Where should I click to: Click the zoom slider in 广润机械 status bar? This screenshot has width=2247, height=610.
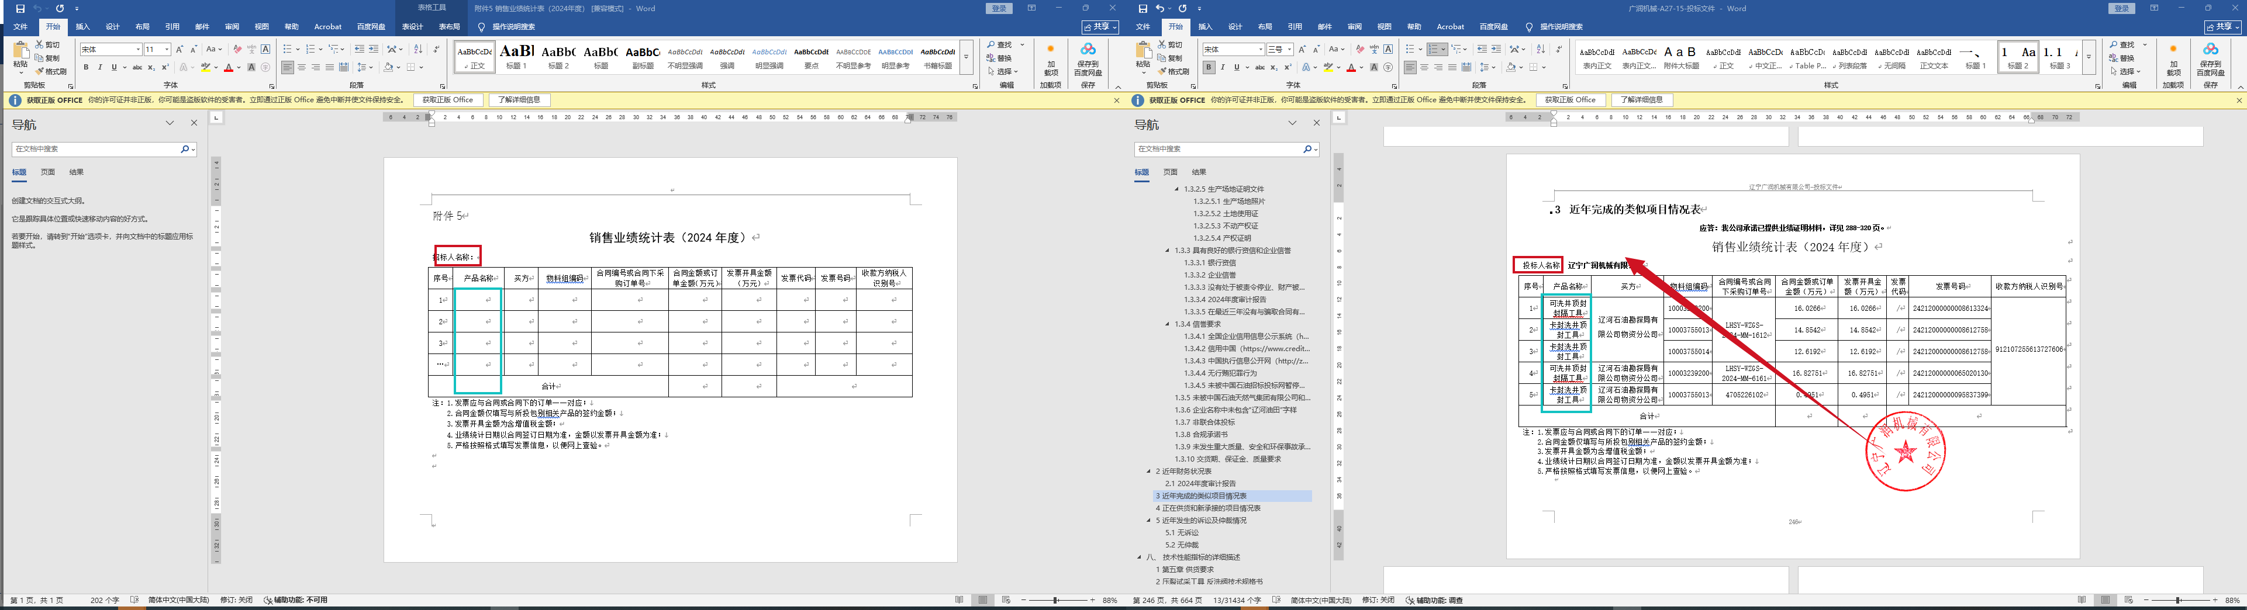pyautogui.click(x=2178, y=601)
